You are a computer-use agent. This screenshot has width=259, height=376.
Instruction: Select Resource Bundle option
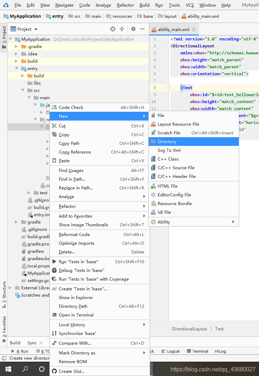point(194,203)
